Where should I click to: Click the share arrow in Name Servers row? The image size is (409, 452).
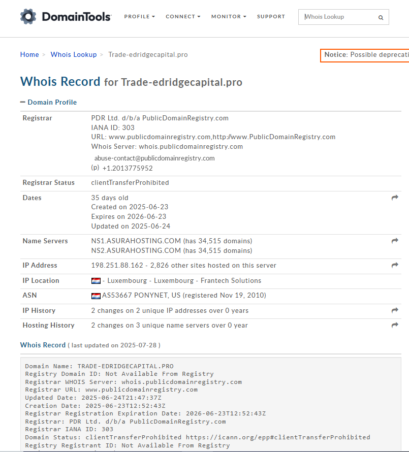395,241
